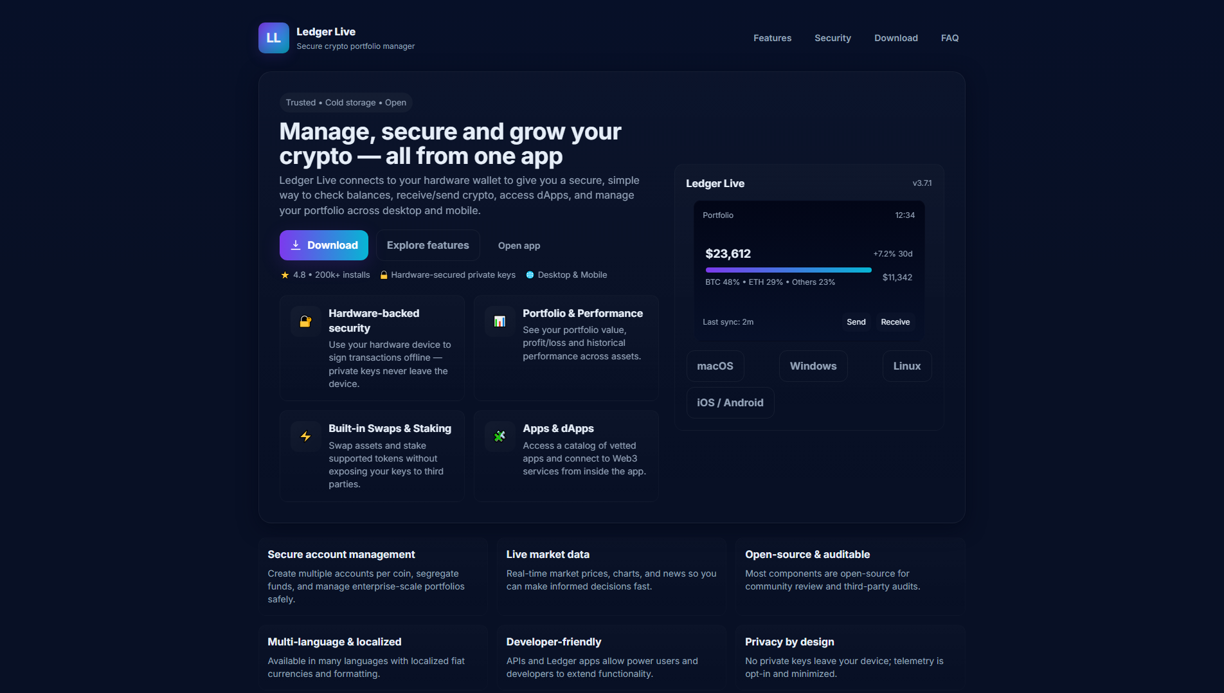Click the Secure crypto portfolio manager tagline
Screen dimensions: 1224x693
coord(355,46)
